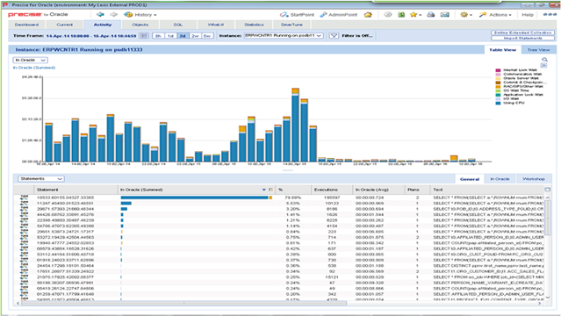Click the green export icon in toolbar

(401, 15)
